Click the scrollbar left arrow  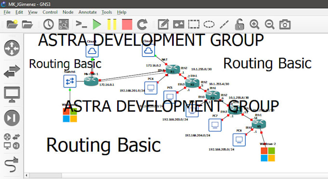point(27,176)
